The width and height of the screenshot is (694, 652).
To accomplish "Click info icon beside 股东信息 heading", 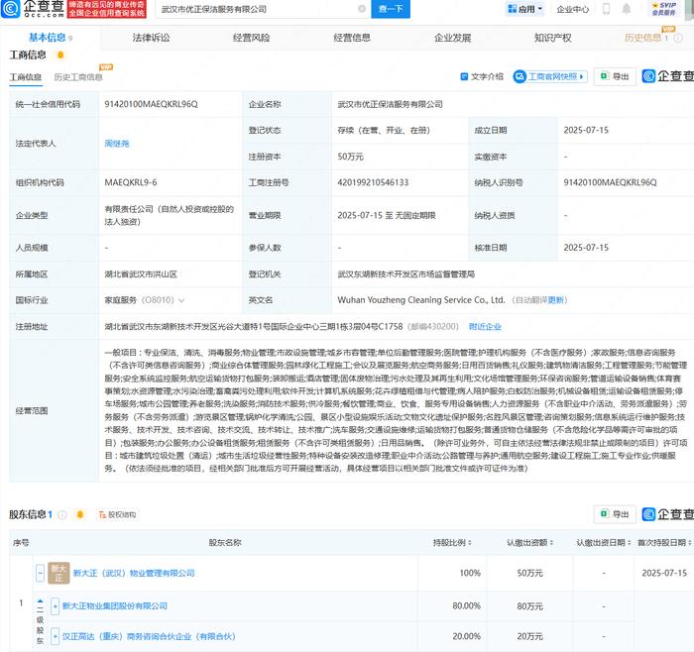I will pos(62,514).
